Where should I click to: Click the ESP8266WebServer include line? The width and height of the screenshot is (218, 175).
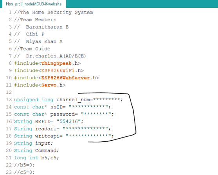[x=56, y=78]
